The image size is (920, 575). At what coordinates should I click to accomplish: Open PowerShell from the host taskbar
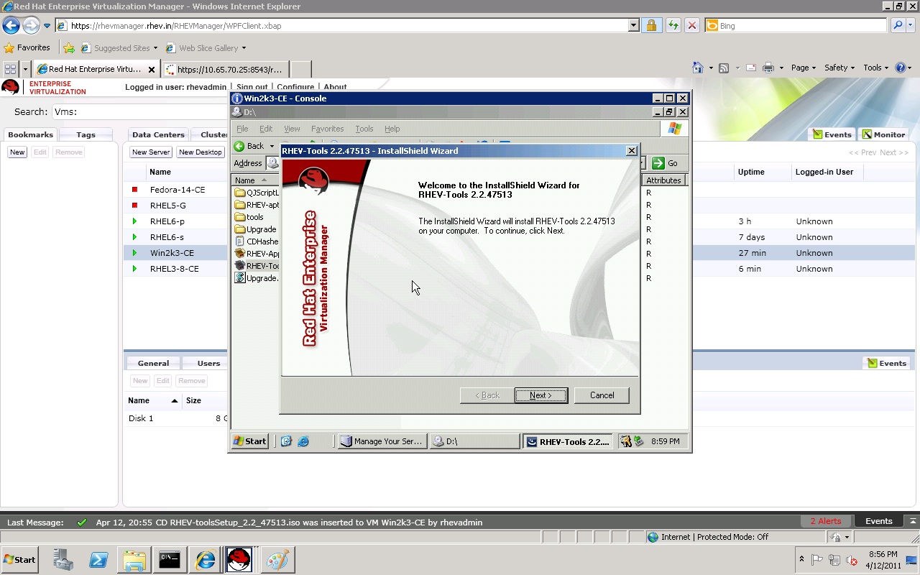98,560
